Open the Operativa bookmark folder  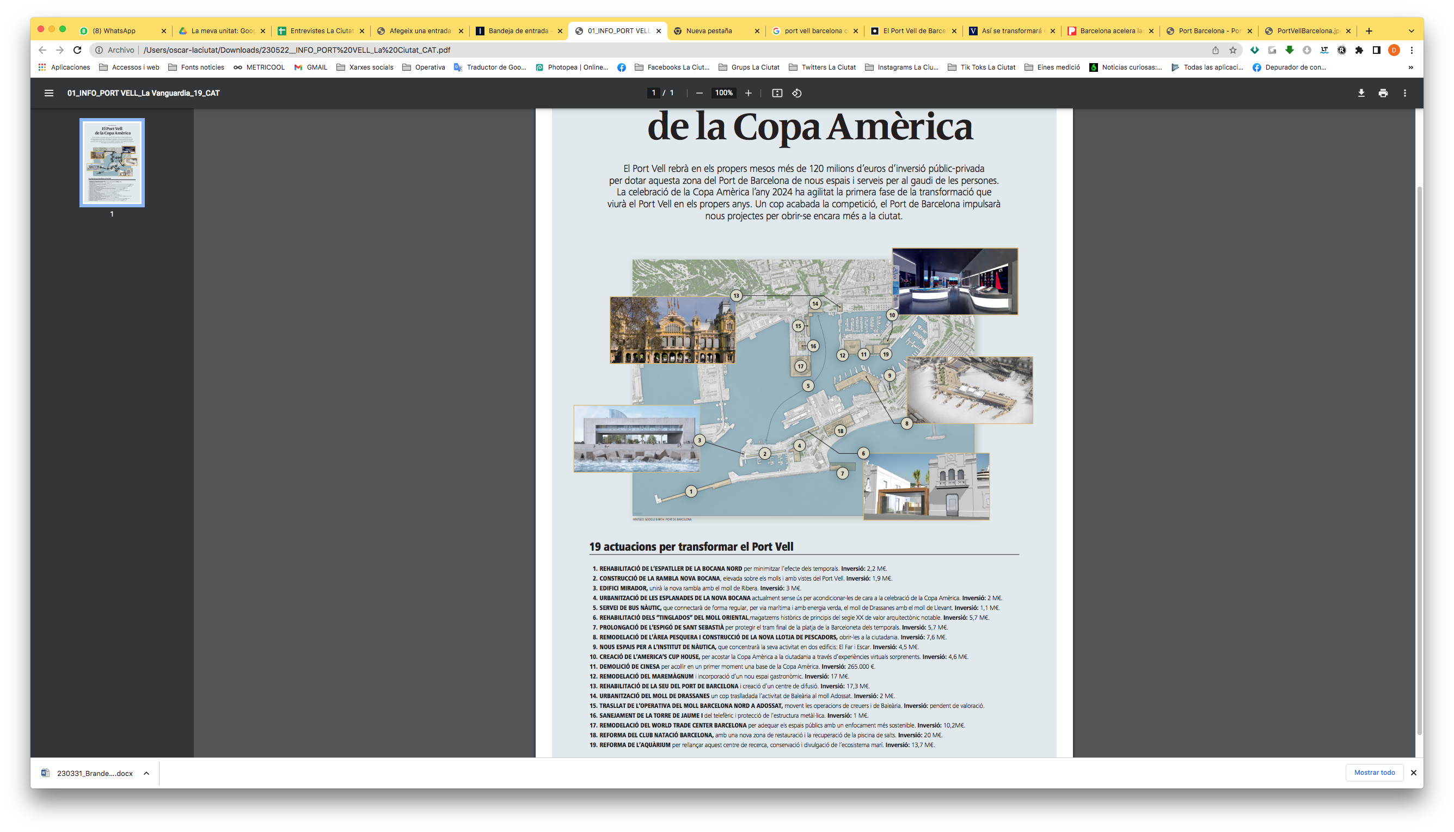[424, 67]
